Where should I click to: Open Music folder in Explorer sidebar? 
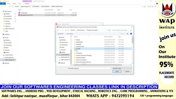[7, 48]
